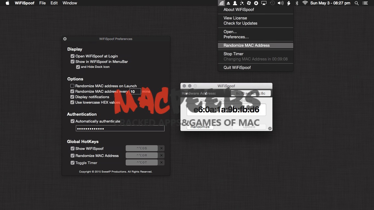
Task: Toggle Show in WiFiSpoof in MenuBar checkbox
Action: (x=73, y=62)
